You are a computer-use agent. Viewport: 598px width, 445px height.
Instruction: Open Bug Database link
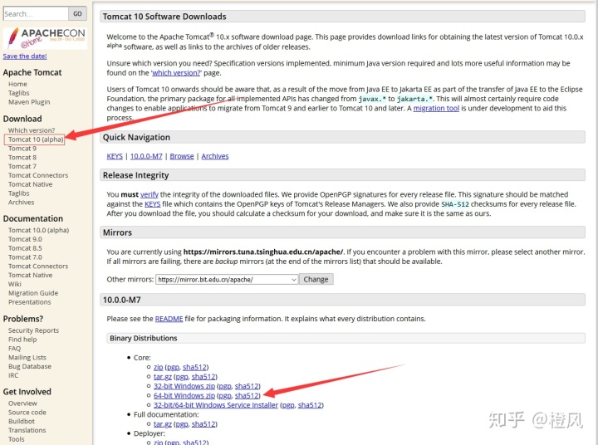pos(30,366)
